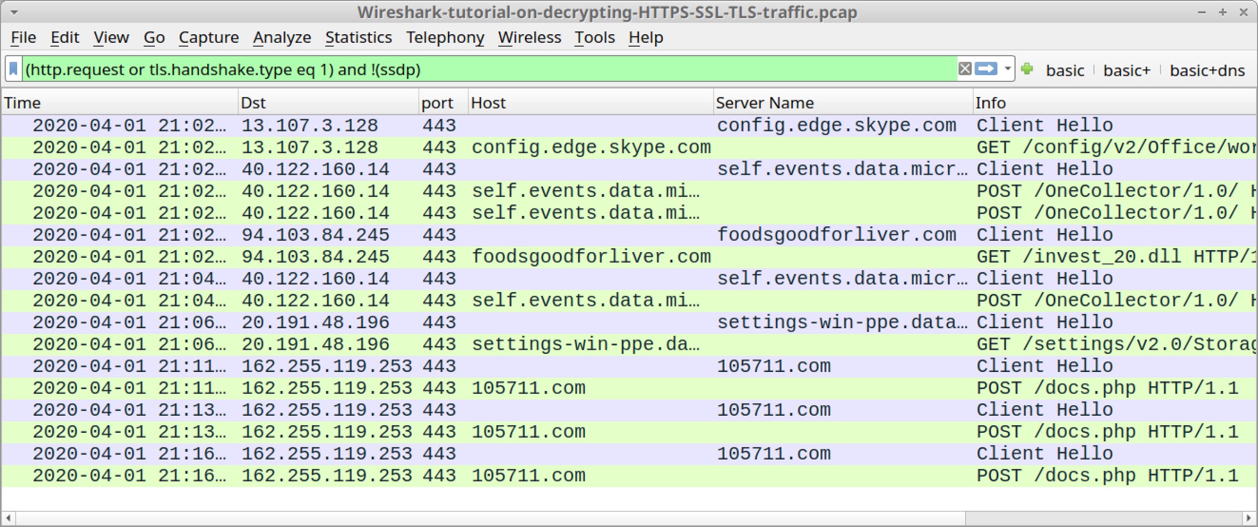Apply the basic+dns filter button

pyautogui.click(x=1206, y=69)
